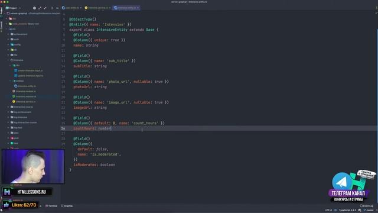This screenshot has height=213, width=378.
Task: Select the log-intensive folder
Action: pos(18,117)
